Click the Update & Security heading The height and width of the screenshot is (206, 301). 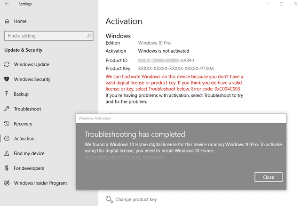[x=24, y=50]
